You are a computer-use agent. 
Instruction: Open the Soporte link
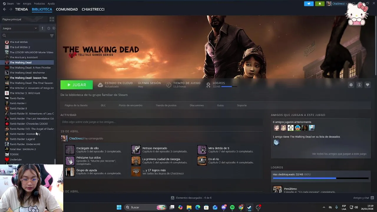pos(242,105)
